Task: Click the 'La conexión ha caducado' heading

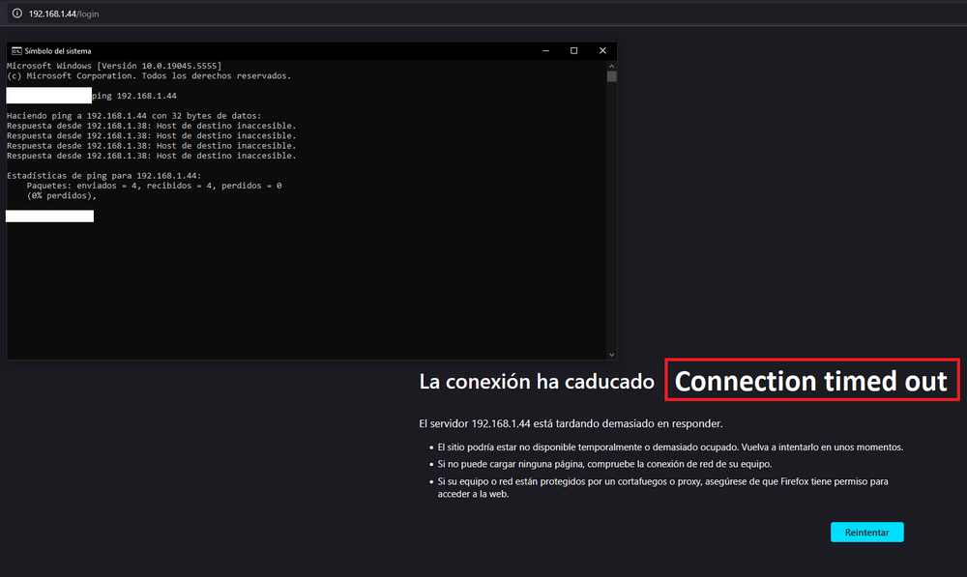Action: coord(537,382)
